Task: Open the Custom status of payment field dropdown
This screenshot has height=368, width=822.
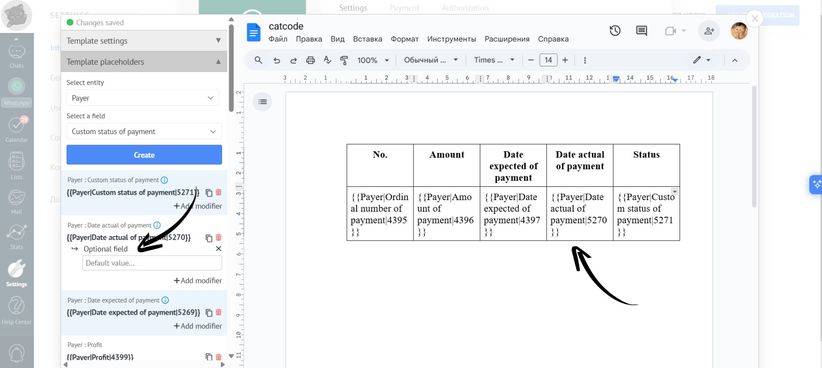Action: 144,131
